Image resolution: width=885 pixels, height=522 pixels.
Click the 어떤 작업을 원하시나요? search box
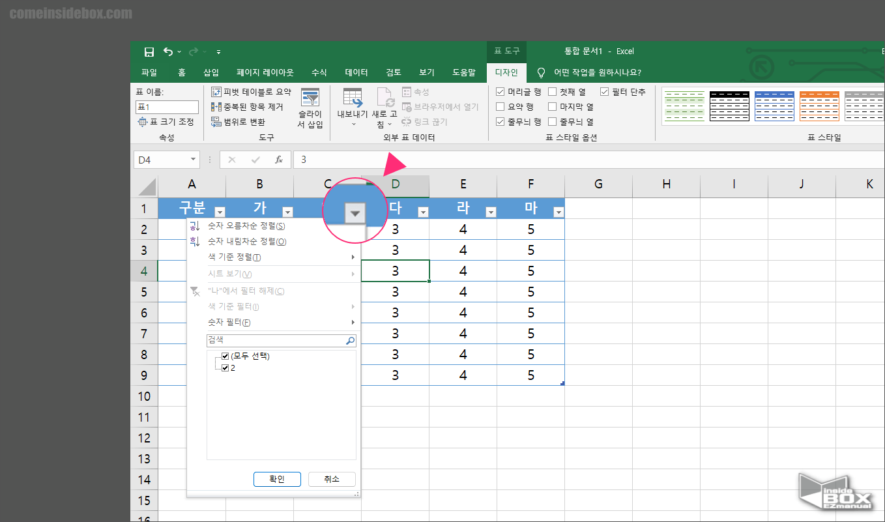point(598,72)
